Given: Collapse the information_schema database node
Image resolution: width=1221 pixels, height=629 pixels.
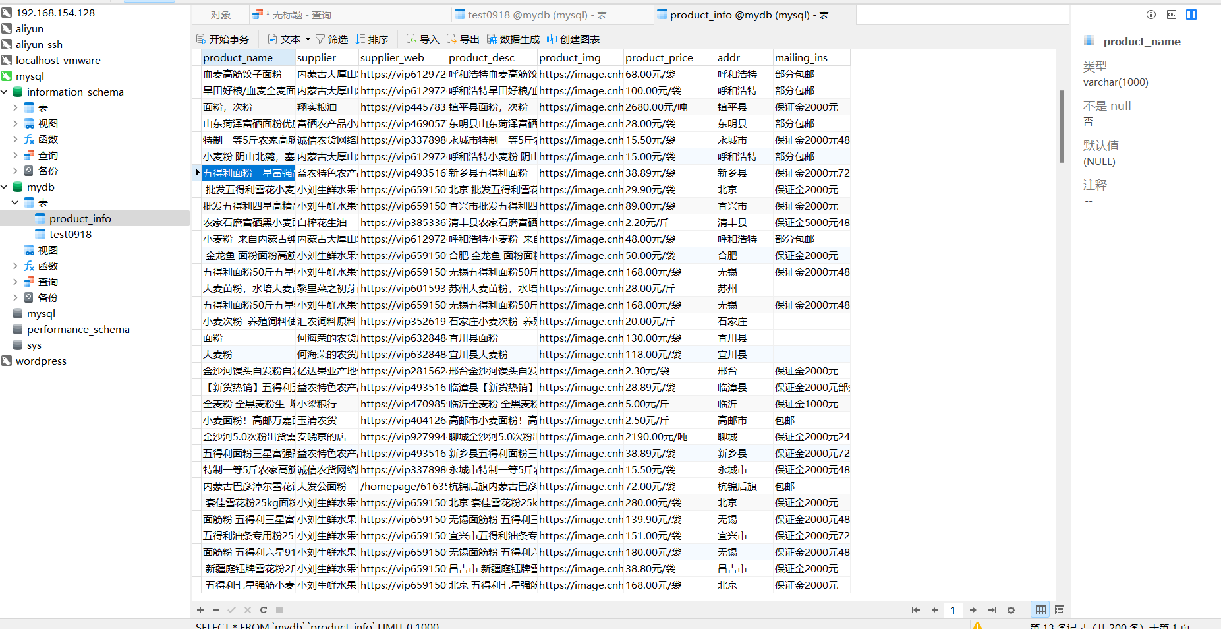Looking at the screenshot, I should [5, 92].
